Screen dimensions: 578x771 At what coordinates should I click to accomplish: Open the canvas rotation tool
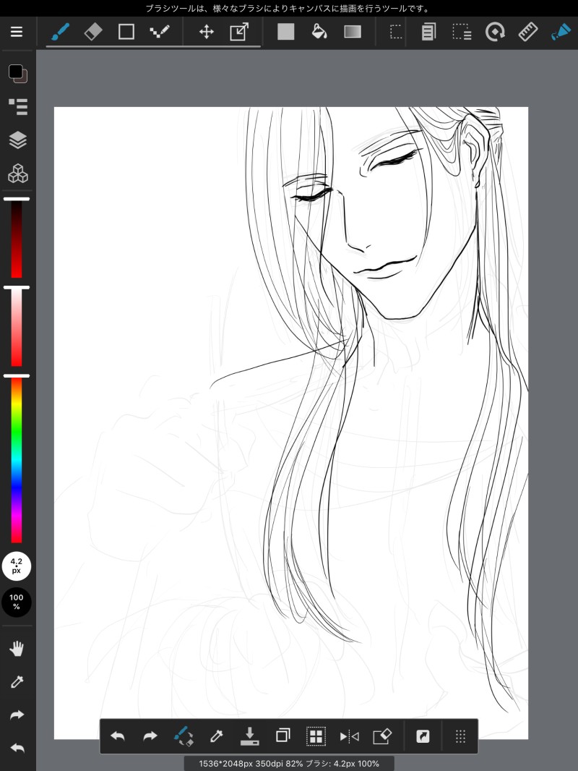tap(494, 32)
